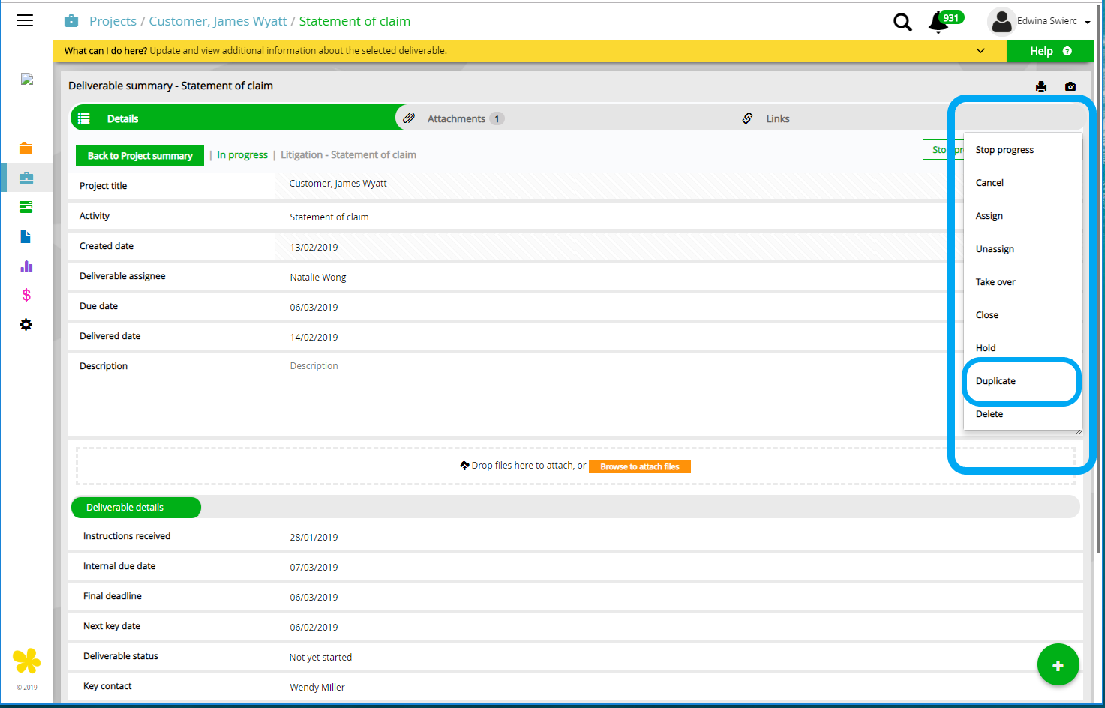Switch to the Attachments tab
The width and height of the screenshot is (1105, 708).
[455, 118]
